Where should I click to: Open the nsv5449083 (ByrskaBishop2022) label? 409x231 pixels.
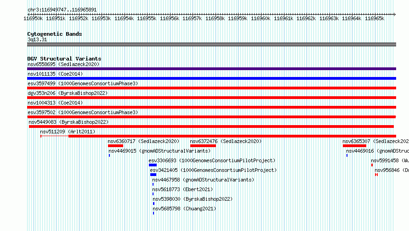(x=68, y=122)
